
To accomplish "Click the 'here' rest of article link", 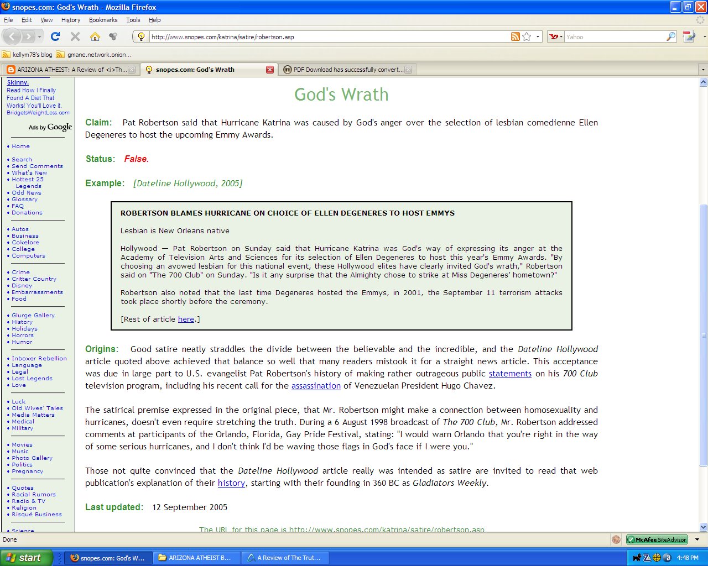I will coord(186,319).
